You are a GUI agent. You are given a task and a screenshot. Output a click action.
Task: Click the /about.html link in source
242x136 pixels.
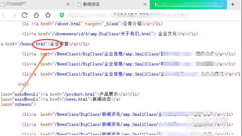coord(68,24)
